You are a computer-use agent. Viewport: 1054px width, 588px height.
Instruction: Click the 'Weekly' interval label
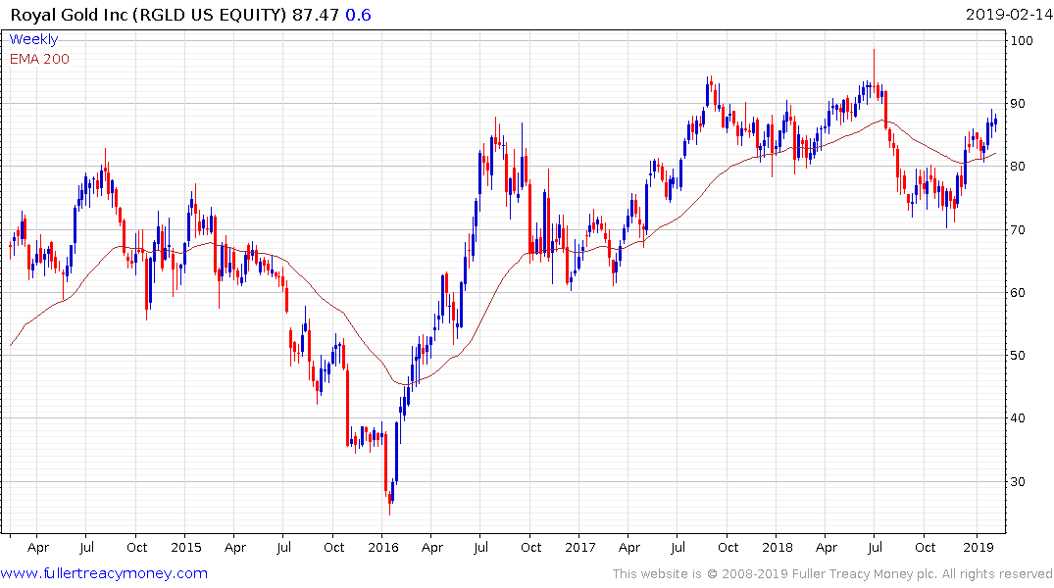(x=33, y=39)
